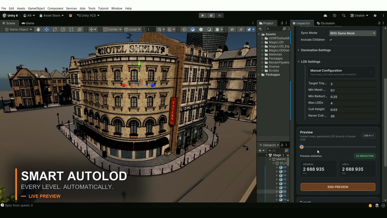Click the lock icon on the Project panel
Screen dimensions: 387x218
[282, 23]
